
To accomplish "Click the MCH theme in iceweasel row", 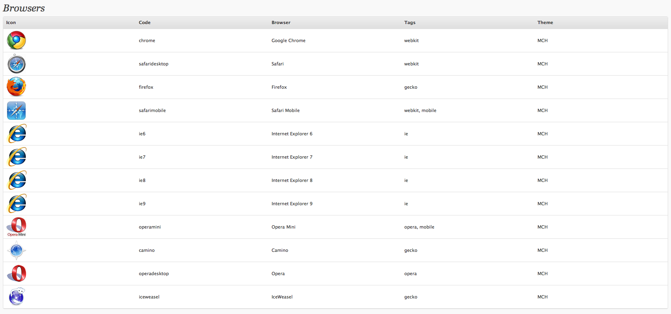I will tap(542, 297).
